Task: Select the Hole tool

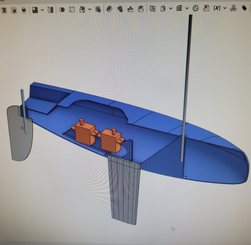Action: [x=14, y=10]
